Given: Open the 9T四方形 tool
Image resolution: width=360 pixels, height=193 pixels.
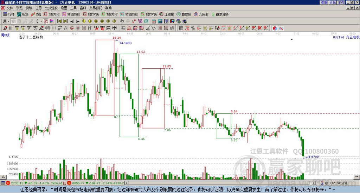Looking at the screenshot, I should 129,14.
